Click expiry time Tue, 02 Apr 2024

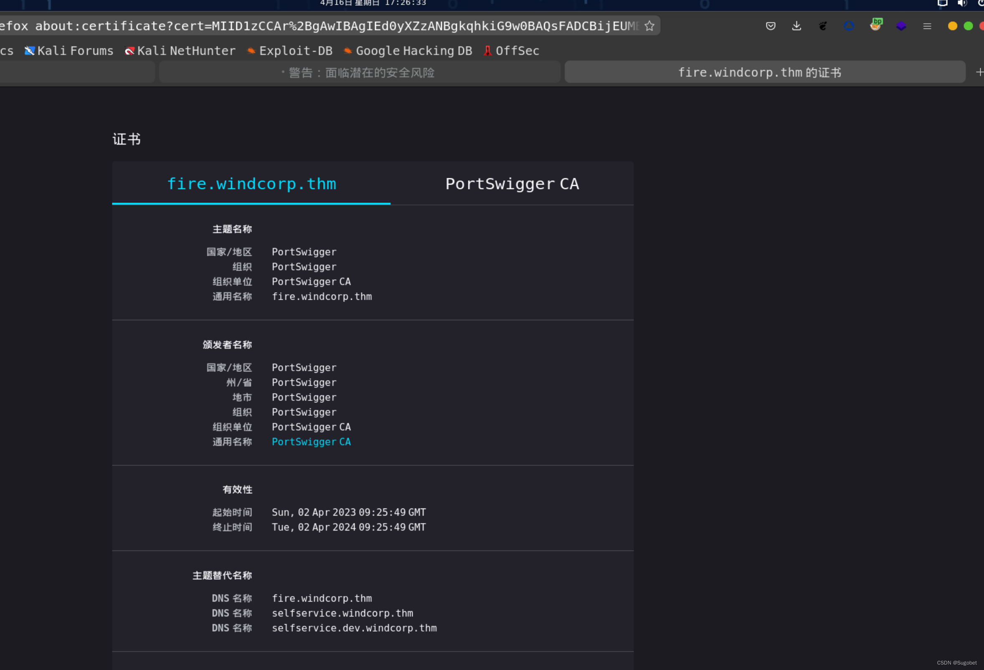[348, 527]
